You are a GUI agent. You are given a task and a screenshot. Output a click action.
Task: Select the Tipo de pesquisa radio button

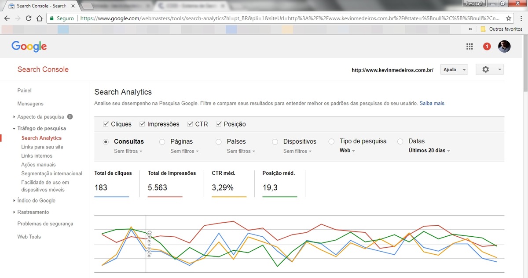[x=331, y=141]
